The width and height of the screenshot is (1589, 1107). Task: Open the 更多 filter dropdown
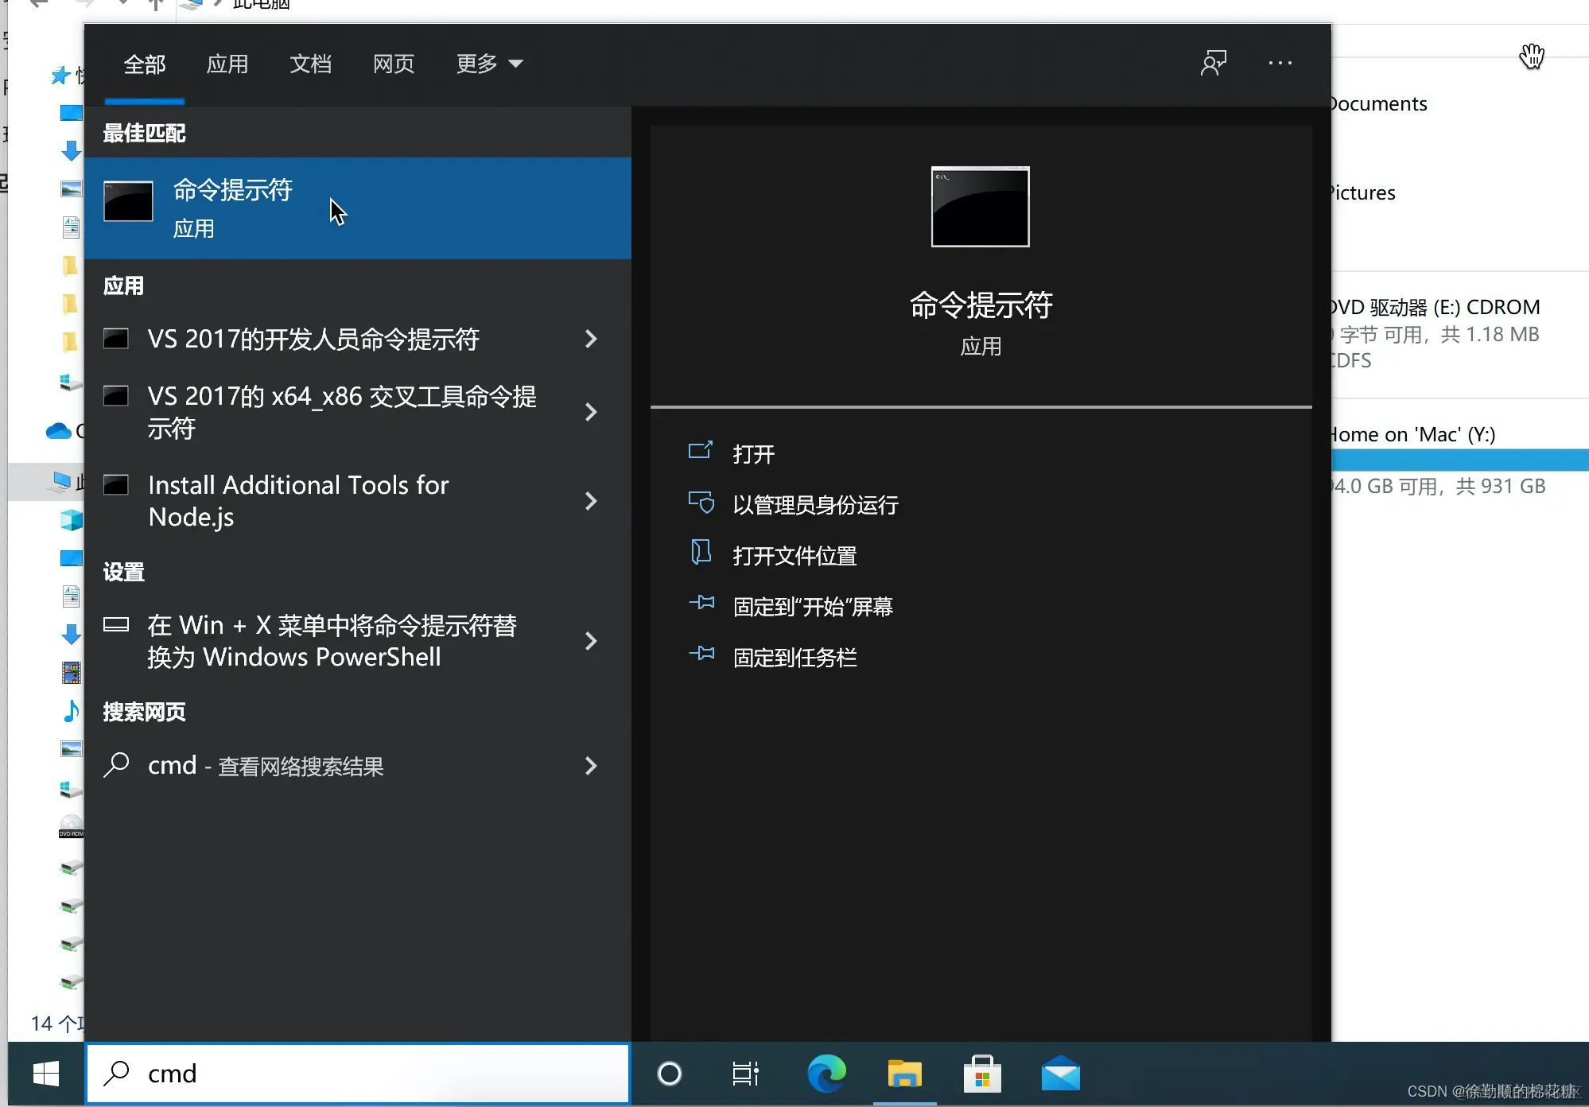point(488,64)
